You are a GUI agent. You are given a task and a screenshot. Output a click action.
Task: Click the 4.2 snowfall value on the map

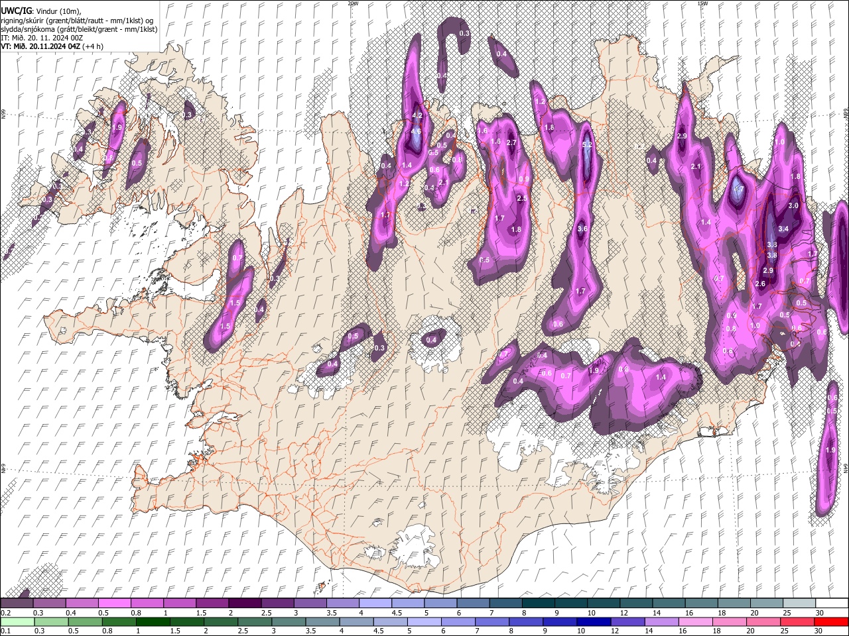point(417,116)
